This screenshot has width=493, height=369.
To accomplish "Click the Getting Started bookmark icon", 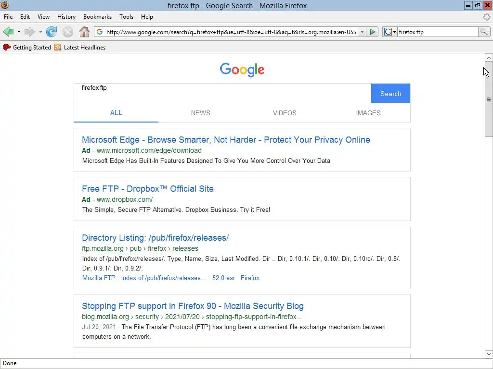I will point(7,48).
